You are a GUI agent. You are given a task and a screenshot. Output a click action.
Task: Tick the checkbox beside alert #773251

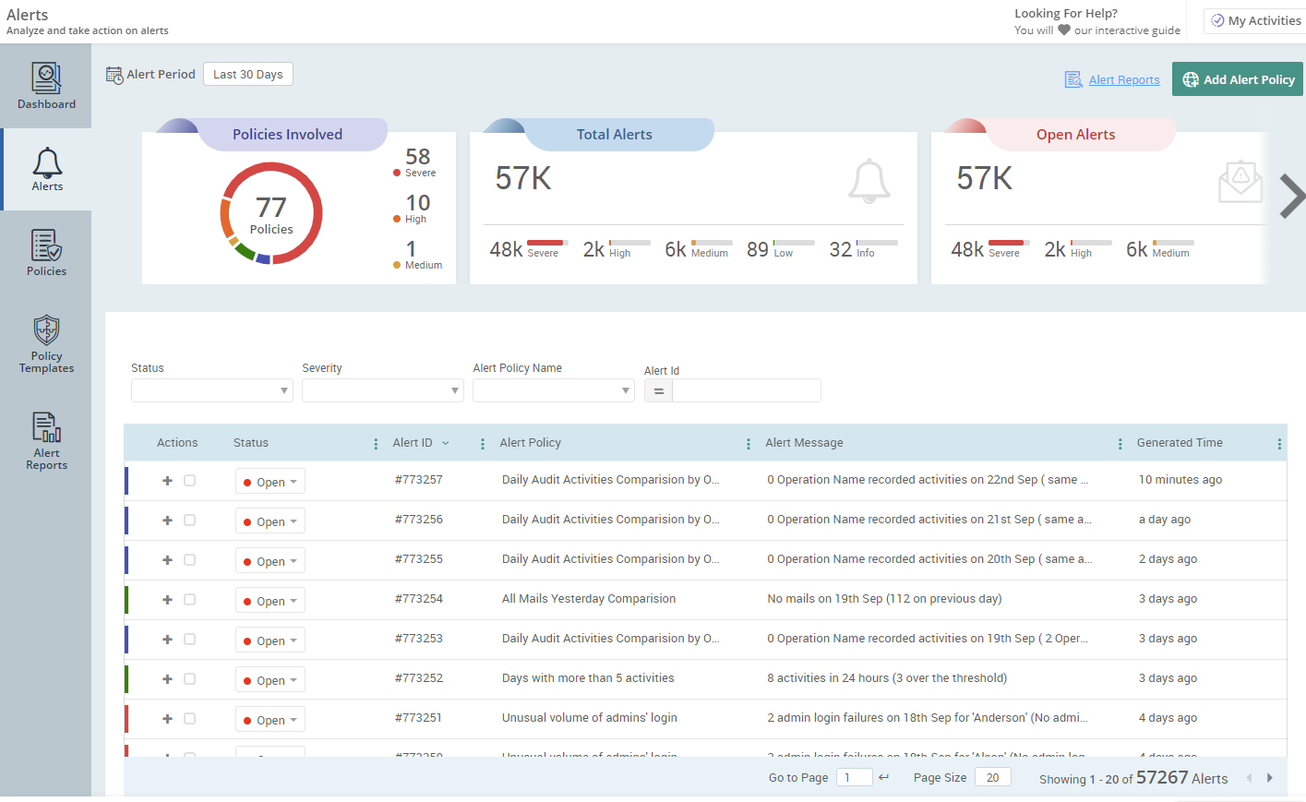[x=189, y=719]
